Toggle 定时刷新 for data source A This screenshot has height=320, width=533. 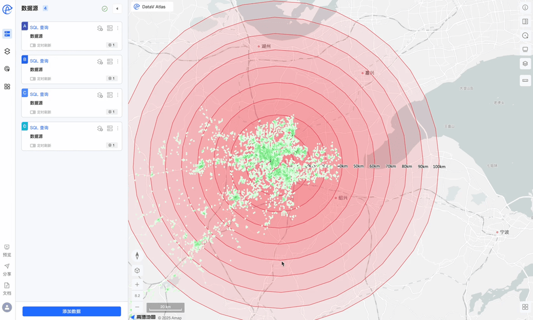coord(33,45)
